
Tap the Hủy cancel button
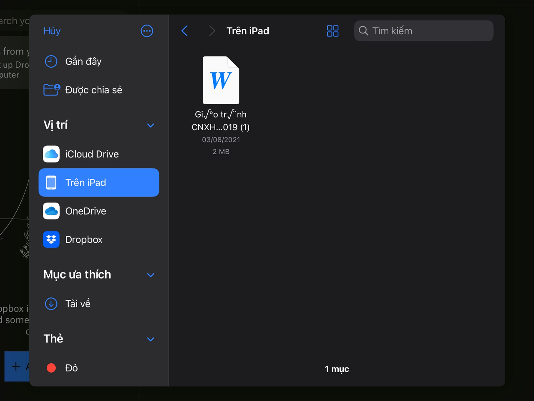click(x=52, y=31)
